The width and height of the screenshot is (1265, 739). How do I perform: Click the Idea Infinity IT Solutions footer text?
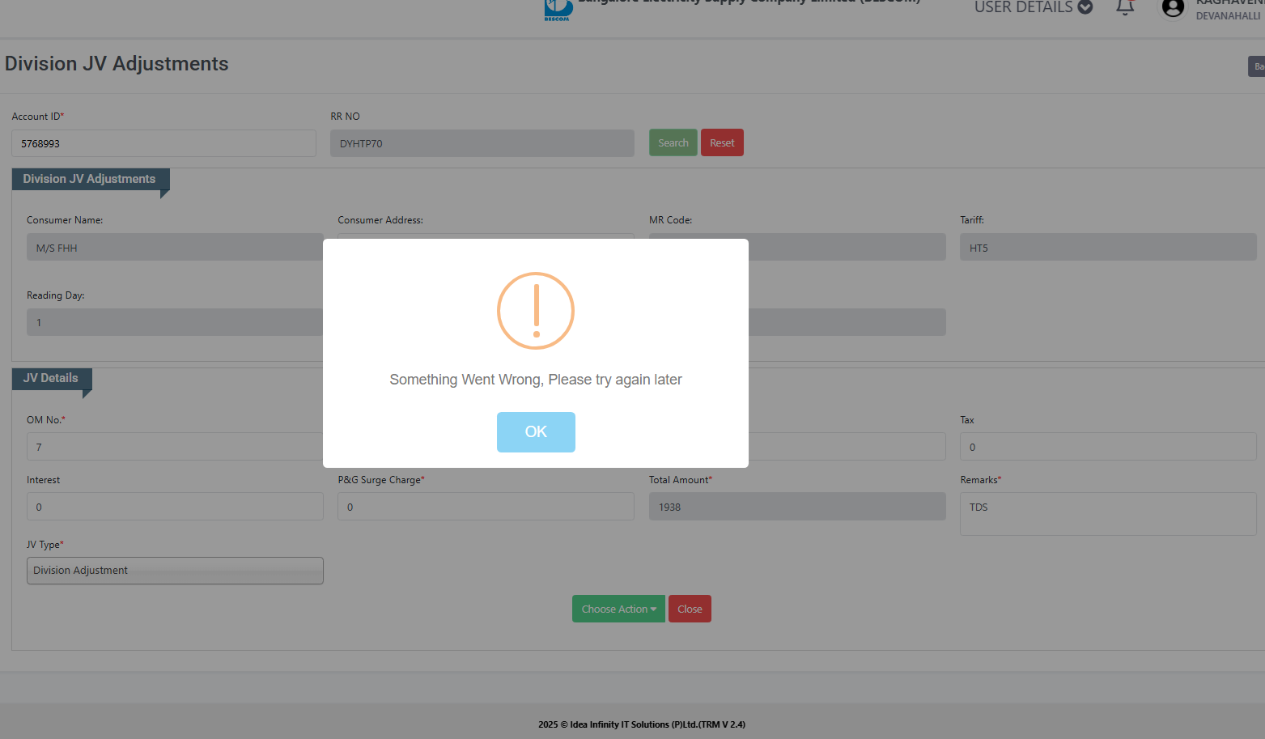(642, 724)
